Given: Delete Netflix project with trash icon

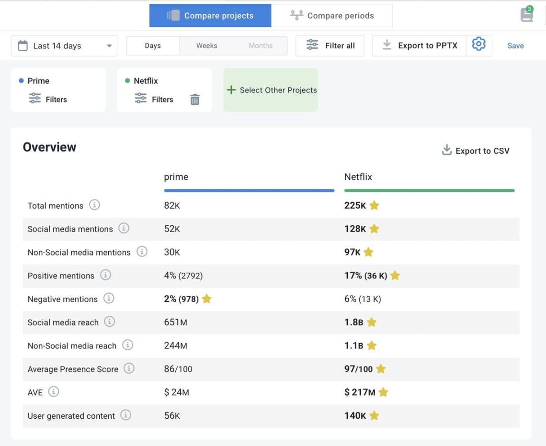Looking at the screenshot, I should click(x=194, y=100).
